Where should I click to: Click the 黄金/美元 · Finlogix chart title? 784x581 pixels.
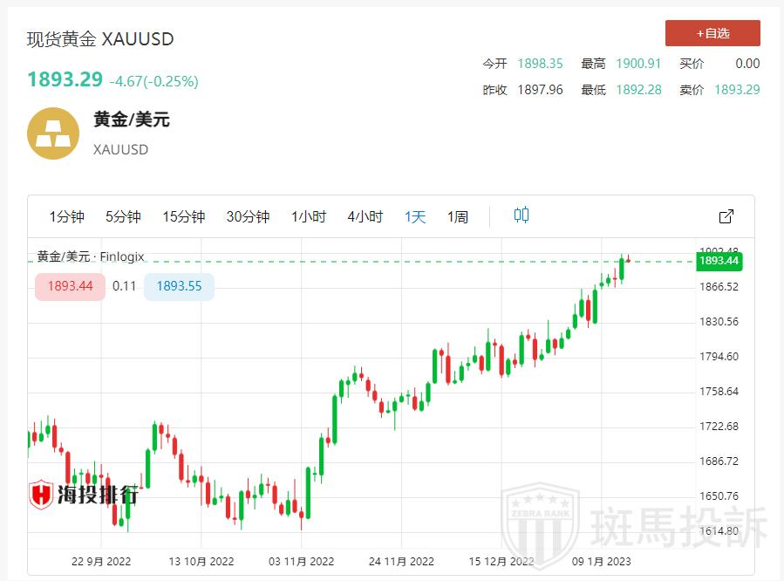point(91,256)
